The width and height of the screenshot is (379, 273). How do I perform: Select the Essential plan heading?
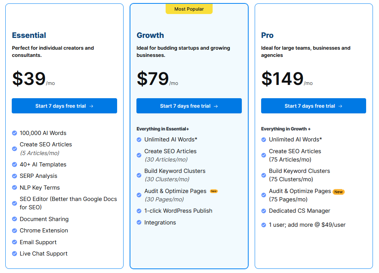point(29,35)
